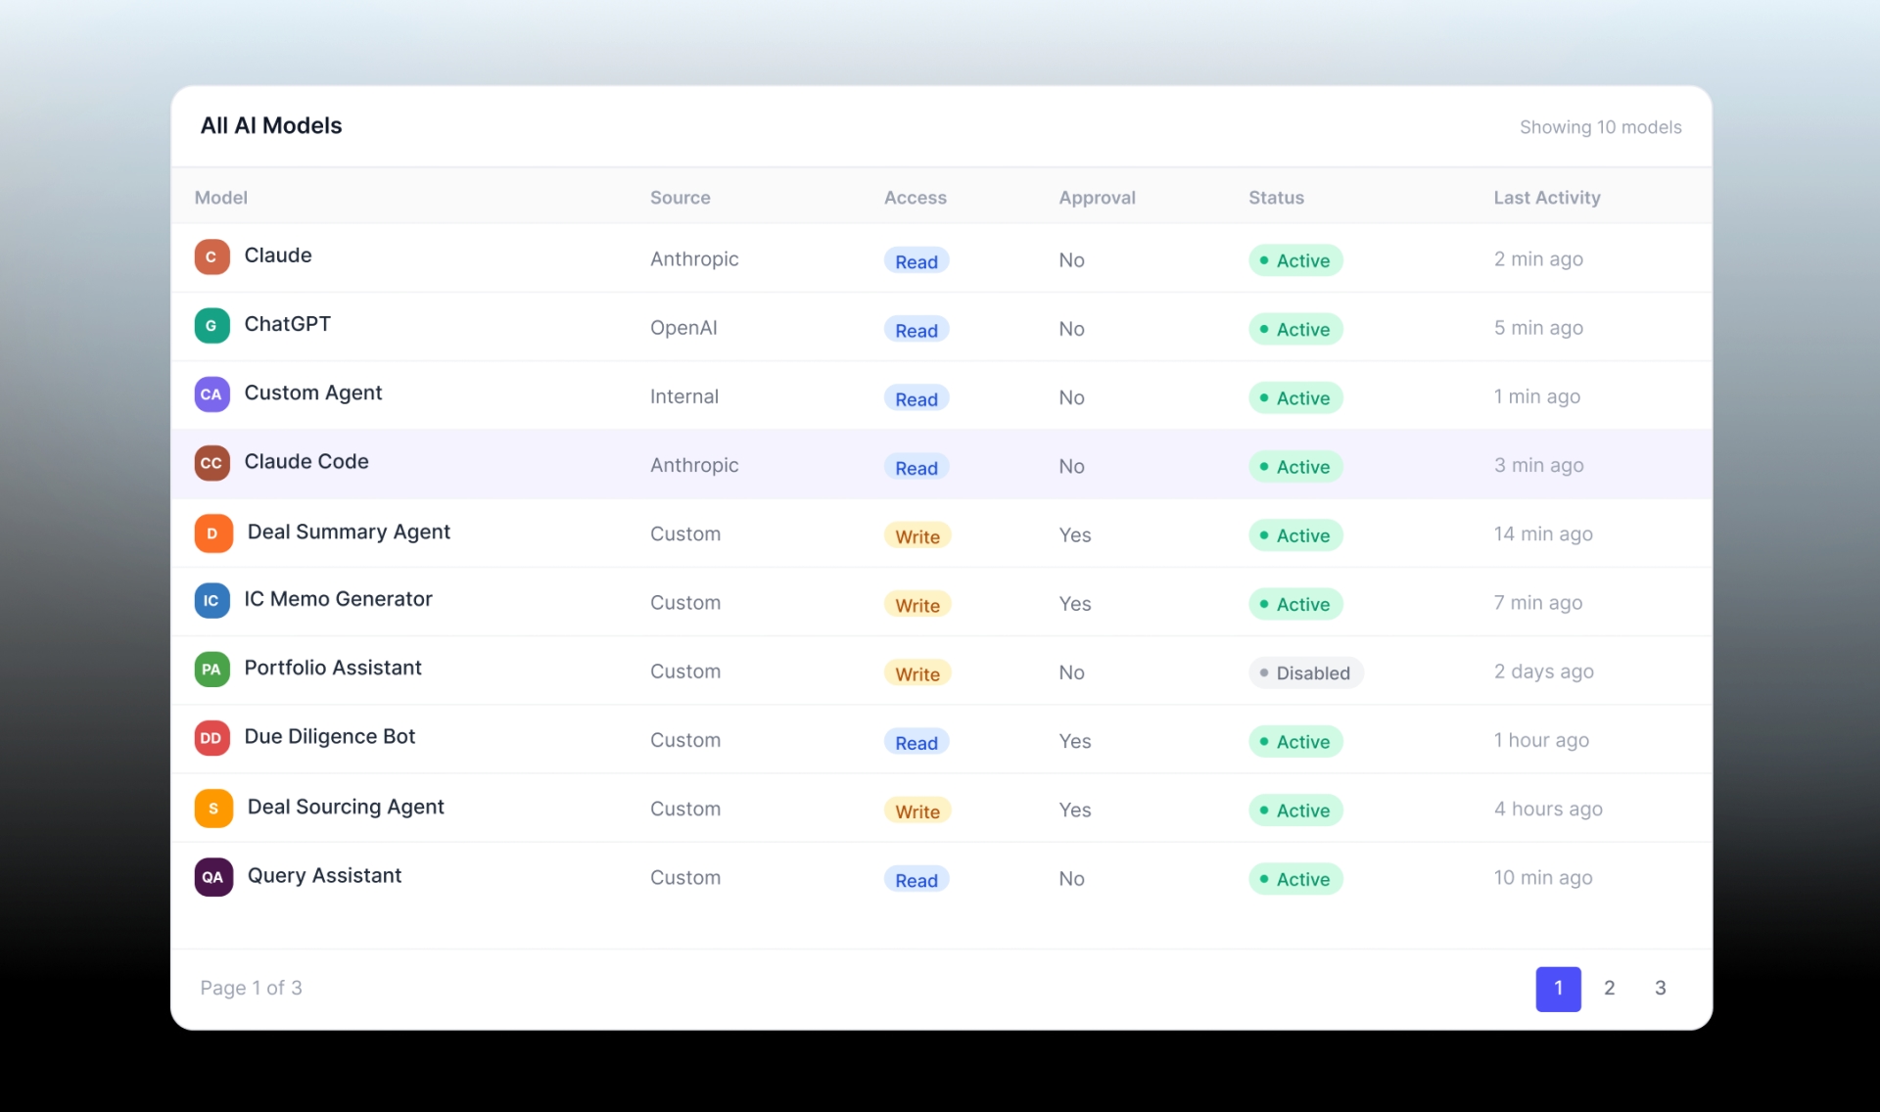Image resolution: width=1880 pixels, height=1112 pixels.
Task: Click the Deal Summary Agent avatar icon
Action: point(213,533)
